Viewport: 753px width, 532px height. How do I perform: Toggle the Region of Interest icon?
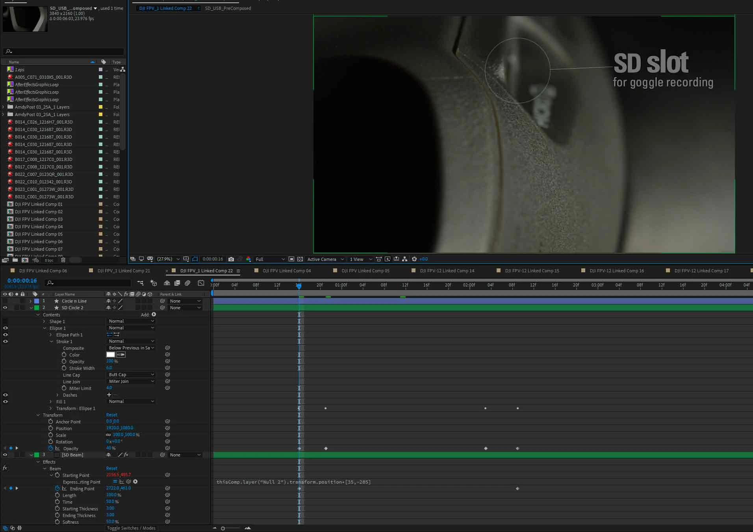pos(291,259)
